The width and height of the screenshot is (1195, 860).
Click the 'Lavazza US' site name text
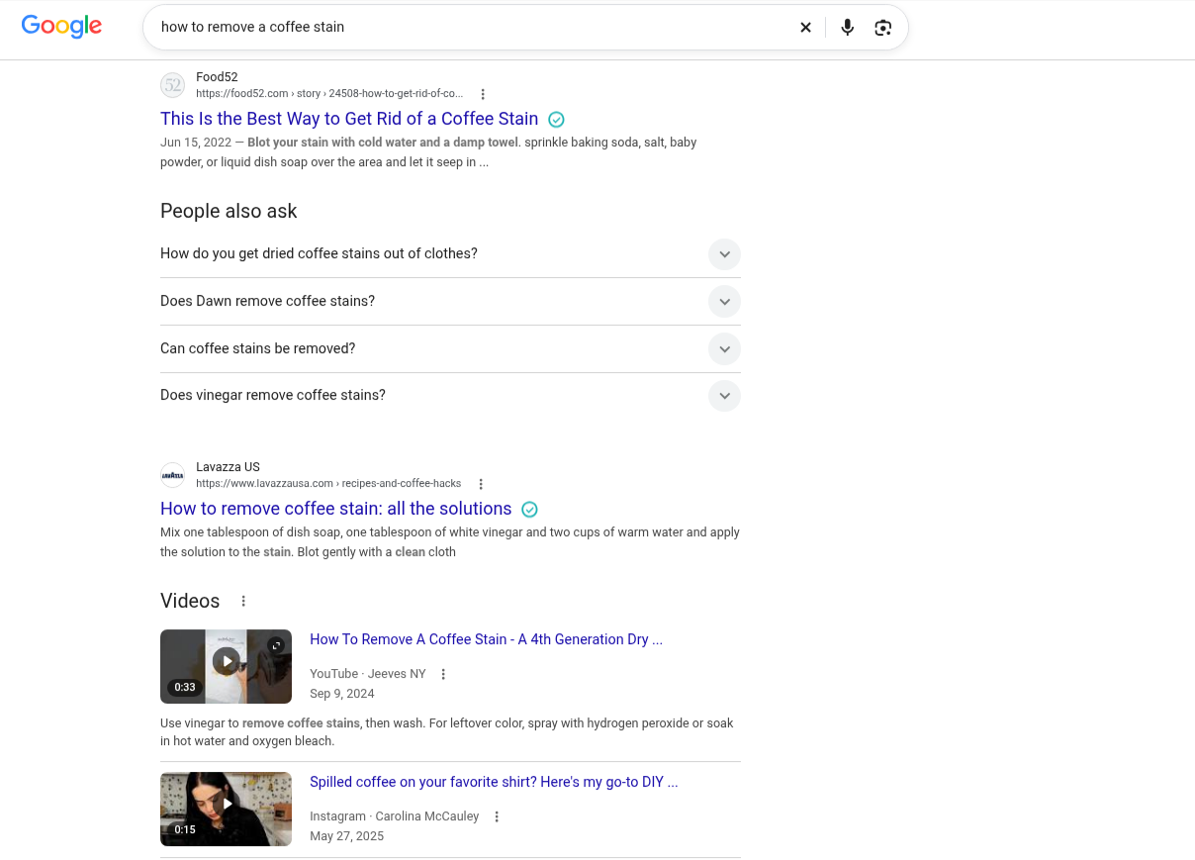228,467
